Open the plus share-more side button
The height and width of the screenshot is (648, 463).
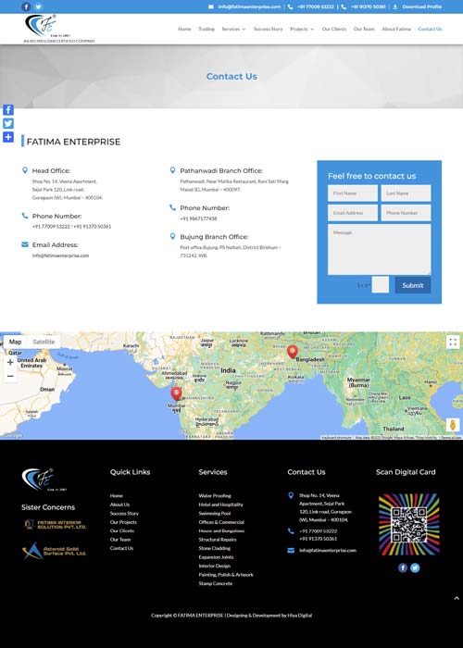[x=8, y=137]
